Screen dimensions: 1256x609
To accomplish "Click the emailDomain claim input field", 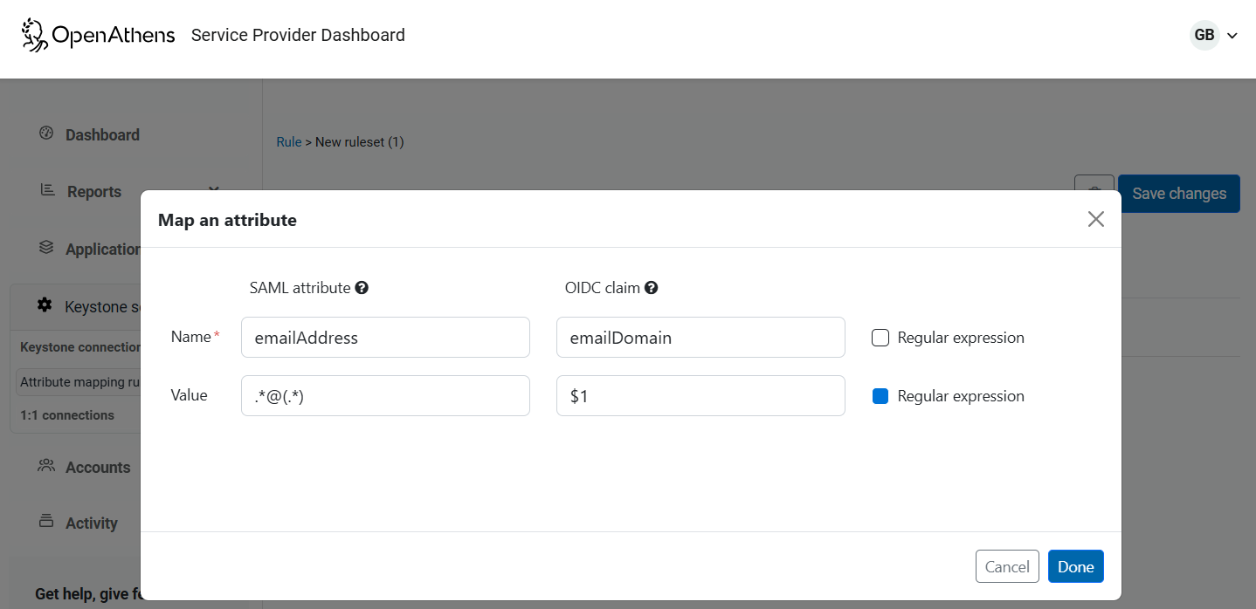I will coord(700,337).
